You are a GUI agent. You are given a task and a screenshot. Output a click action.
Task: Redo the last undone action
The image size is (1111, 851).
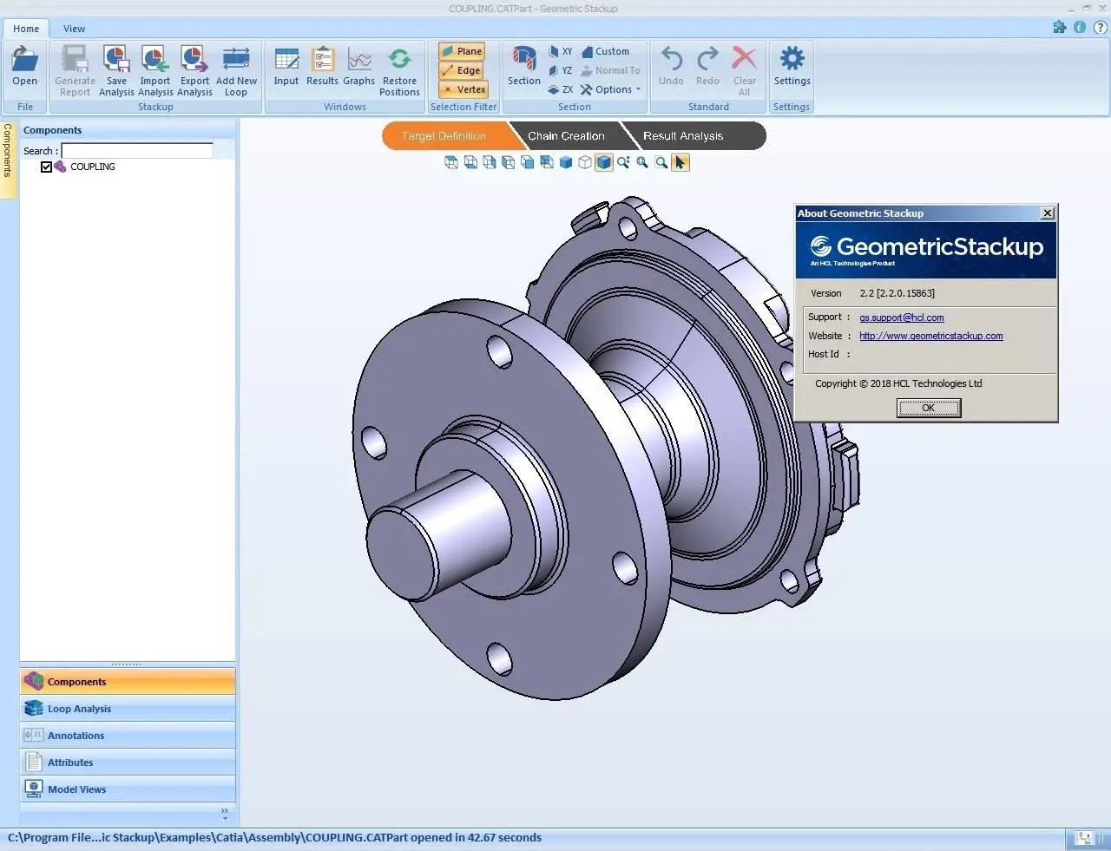coord(707,68)
